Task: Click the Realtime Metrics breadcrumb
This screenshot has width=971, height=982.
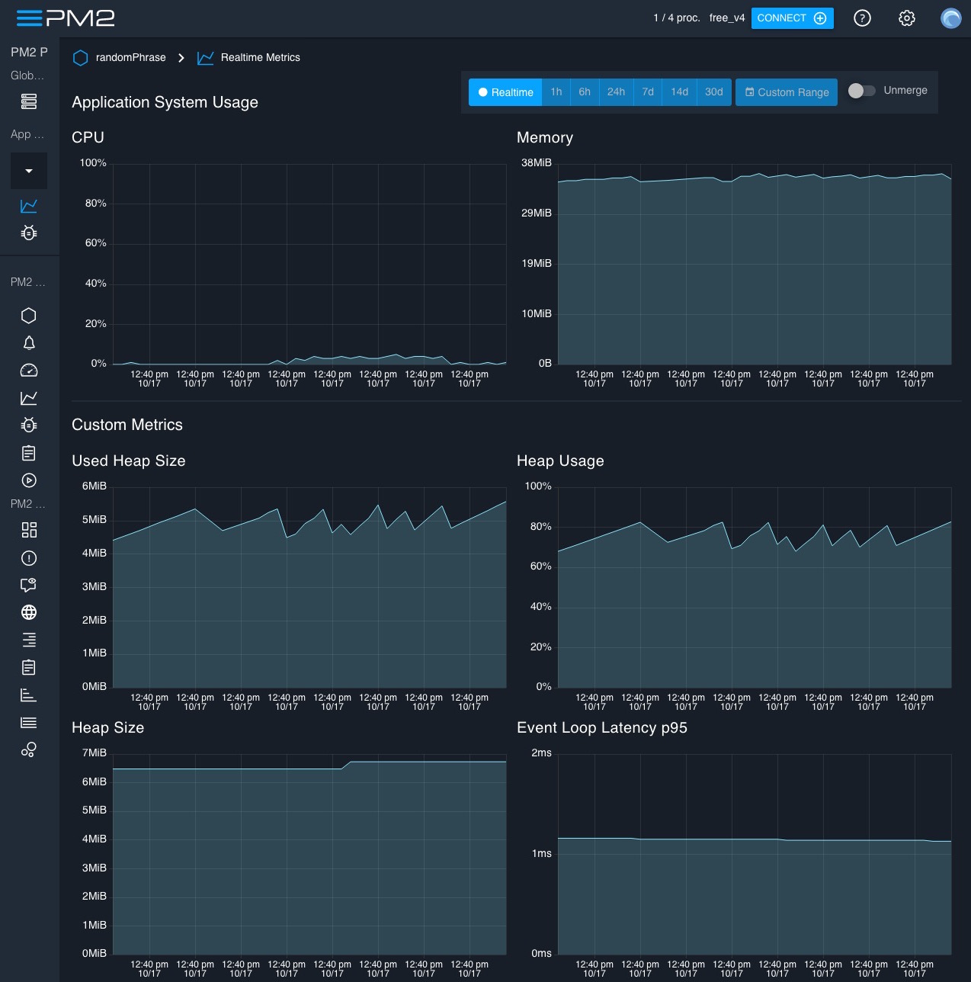Action: [261, 58]
